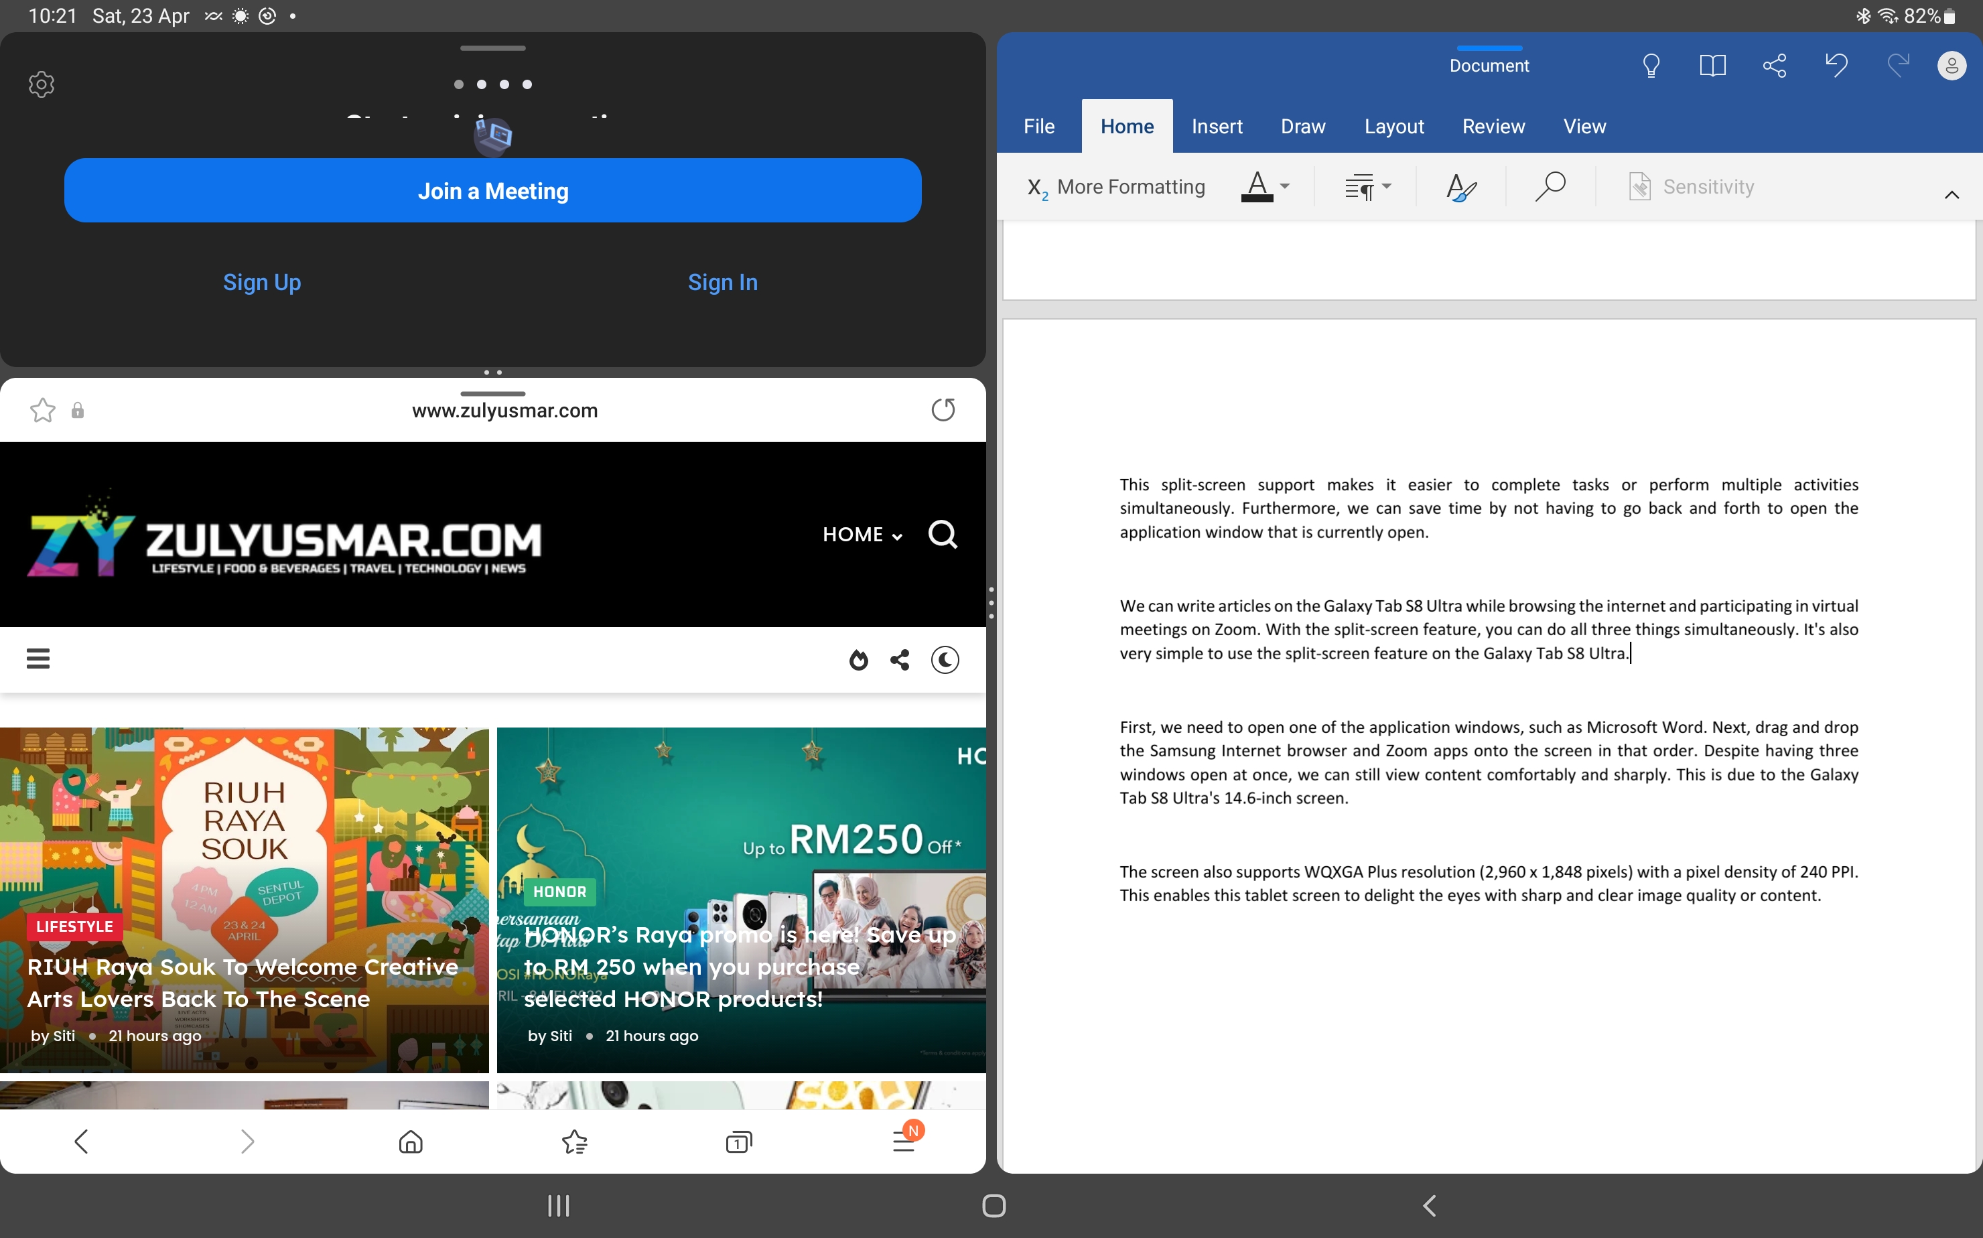Screen dimensions: 1983x1238
Task: Click the undo arrow in Word
Action: pyautogui.click(x=1836, y=66)
